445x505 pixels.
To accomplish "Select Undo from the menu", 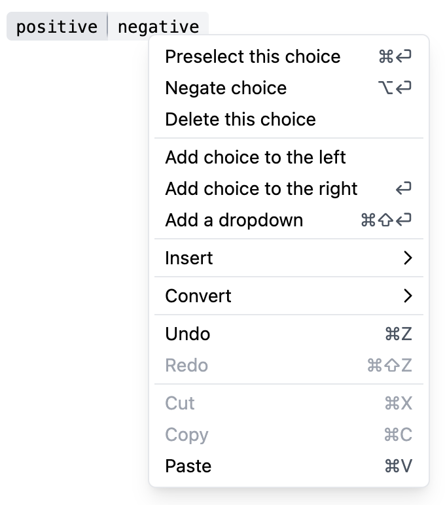I will [188, 334].
